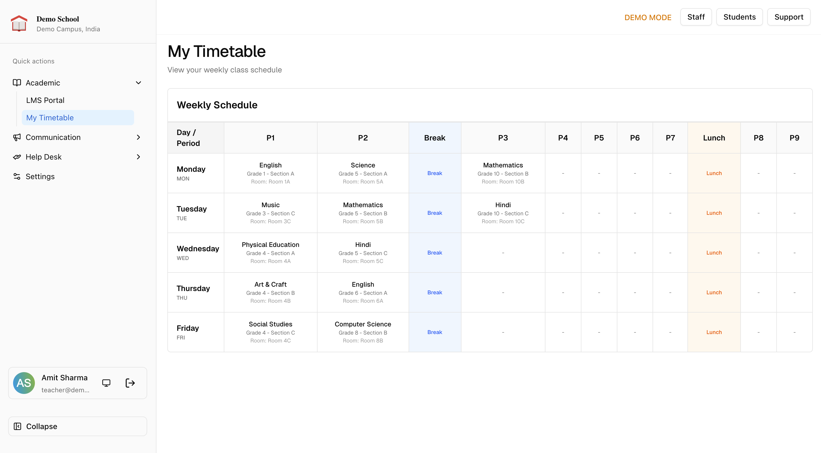Open the Settings menu item
The width and height of the screenshot is (821, 453).
point(40,176)
